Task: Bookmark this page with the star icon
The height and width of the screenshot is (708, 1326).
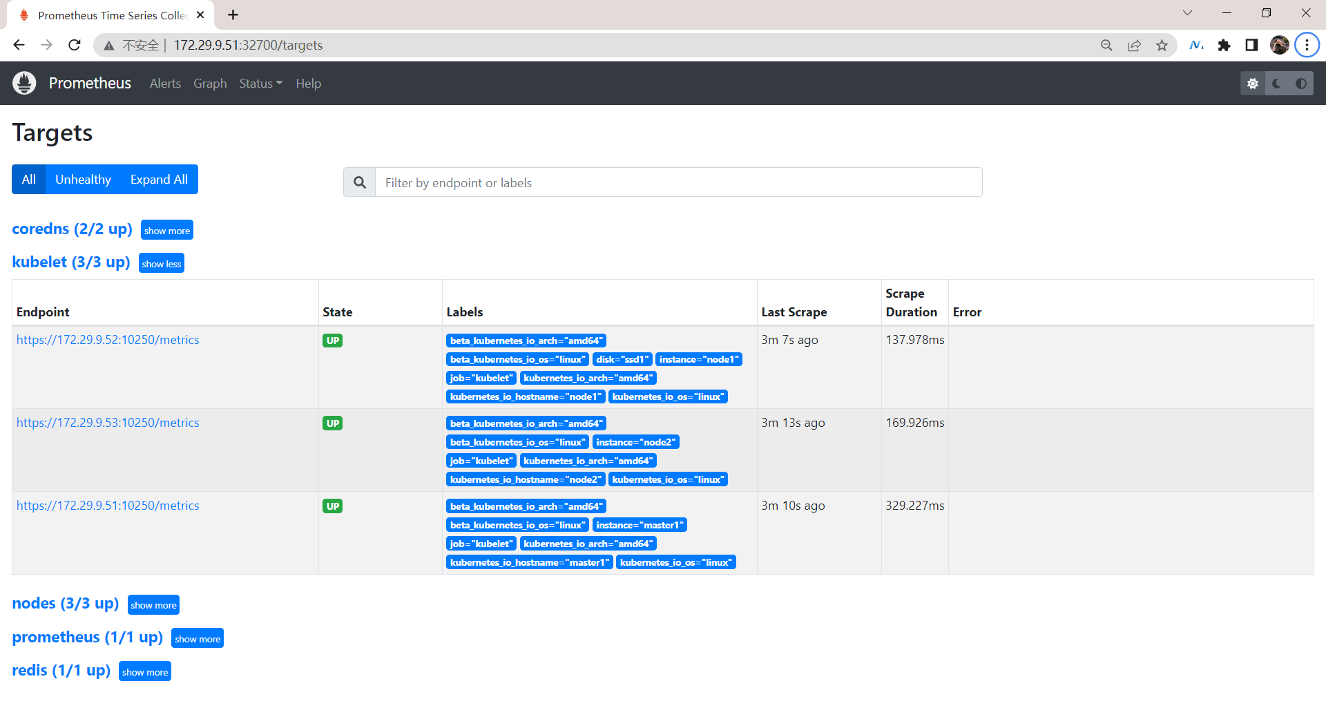Action: point(1162,45)
